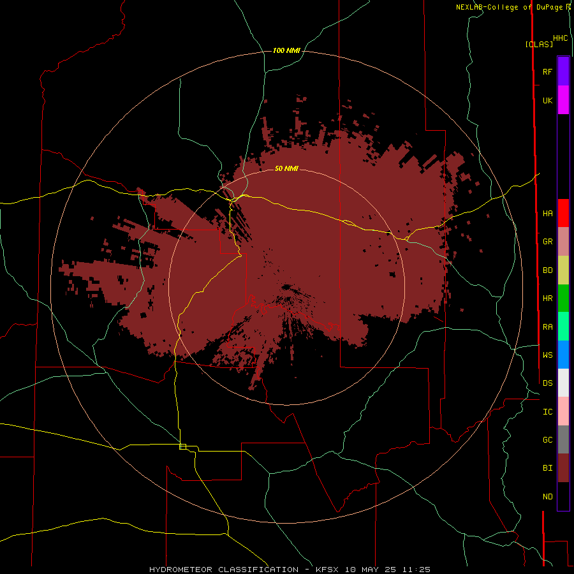Click the '50 NMI' range ring label
The height and width of the screenshot is (574, 574).
pos(286,168)
